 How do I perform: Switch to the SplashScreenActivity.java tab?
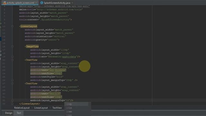pos(57,3)
